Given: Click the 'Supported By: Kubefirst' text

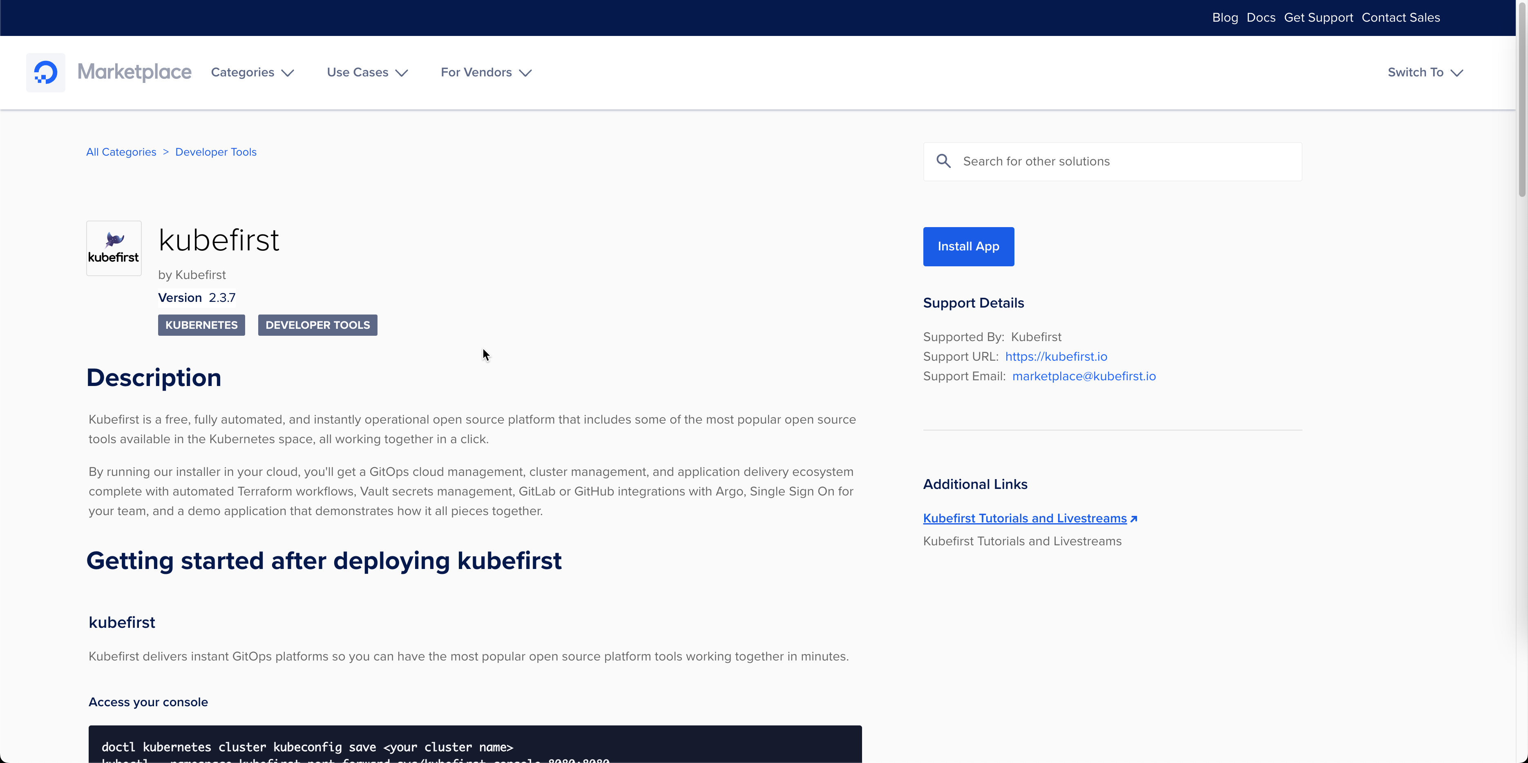Looking at the screenshot, I should point(992,337).
